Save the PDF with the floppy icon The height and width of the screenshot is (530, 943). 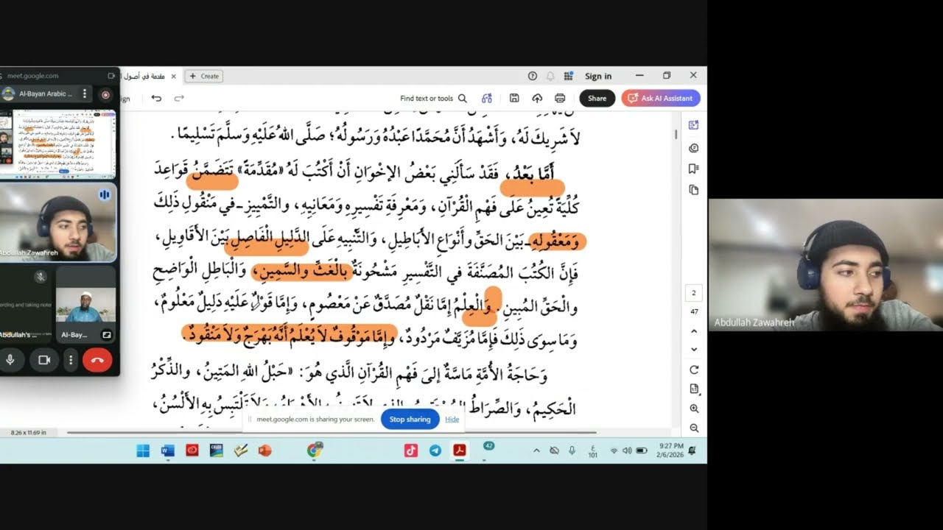click(514, 98)
